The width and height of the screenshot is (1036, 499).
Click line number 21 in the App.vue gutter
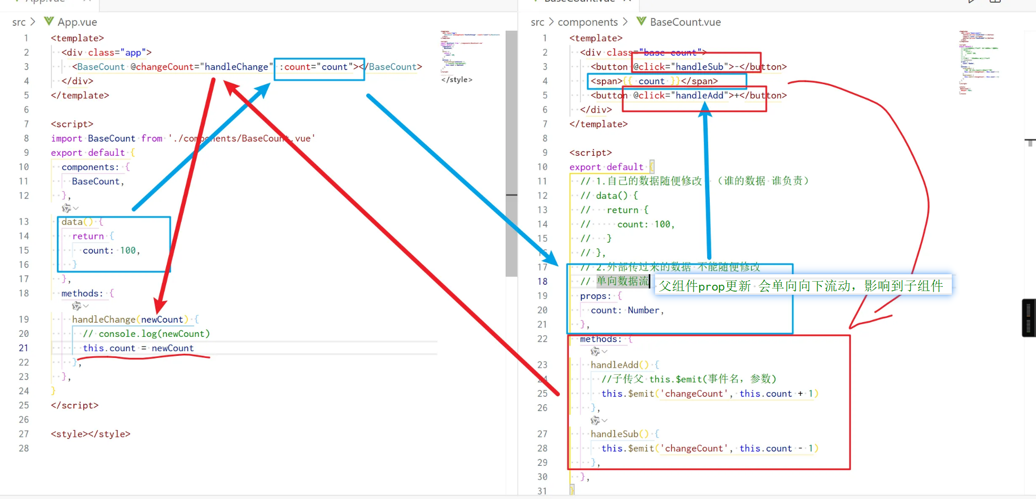pyautogui.click(x=24, y=348)
